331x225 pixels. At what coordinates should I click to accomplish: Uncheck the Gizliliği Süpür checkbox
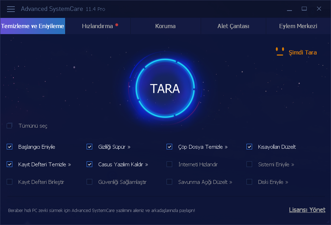tap(89, 147)
